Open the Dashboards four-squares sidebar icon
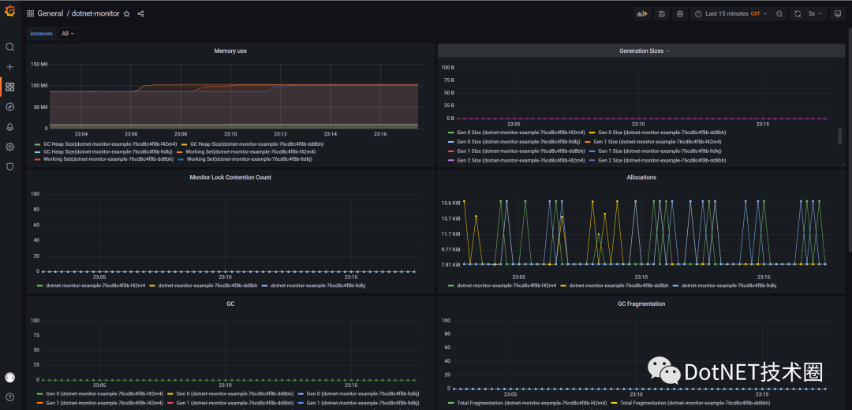The height and width of the screenshot is (410, 852). [x=9, y=87]
